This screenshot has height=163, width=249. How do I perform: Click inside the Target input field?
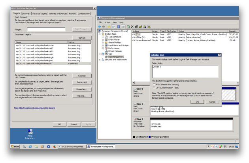coord(46,29)
